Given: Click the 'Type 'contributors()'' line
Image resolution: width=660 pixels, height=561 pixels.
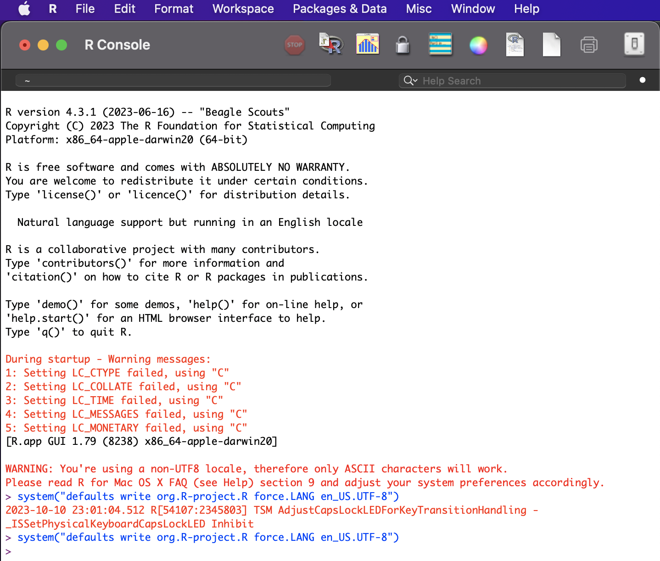Looking at the screenshot, I should click(x=145, y=263).
